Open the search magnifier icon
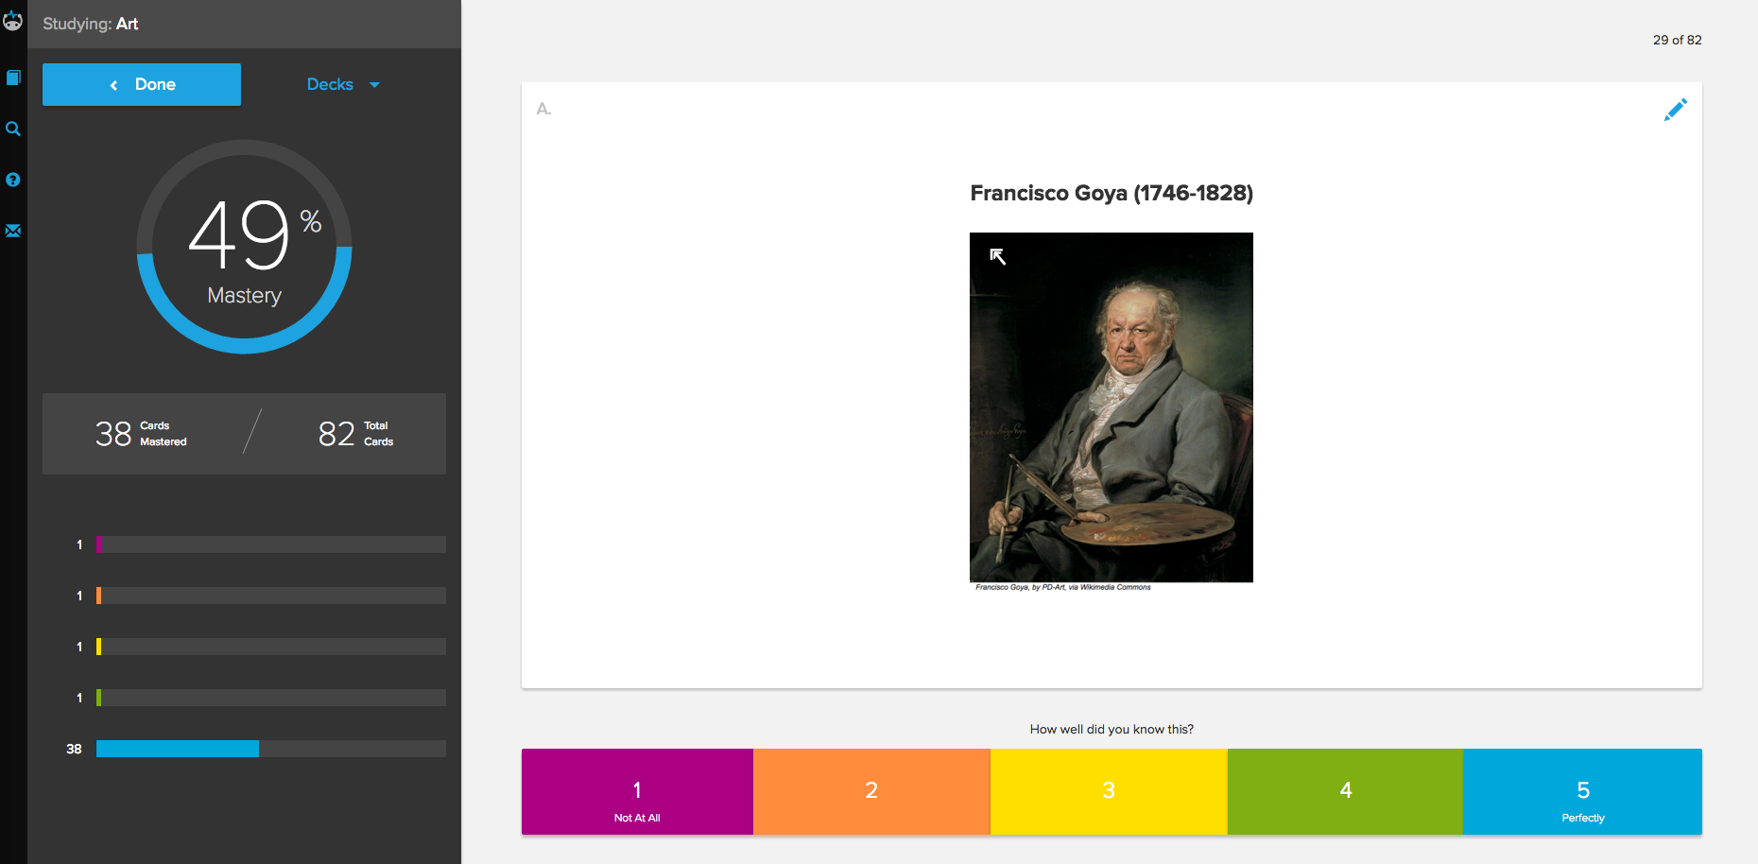The width and height of the screenshot is (1758, 864). (13, 129)
